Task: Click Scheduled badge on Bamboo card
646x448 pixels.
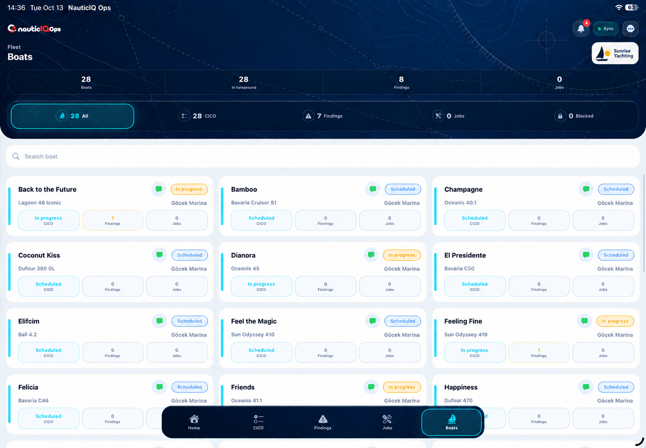Action: click(403, 189)
